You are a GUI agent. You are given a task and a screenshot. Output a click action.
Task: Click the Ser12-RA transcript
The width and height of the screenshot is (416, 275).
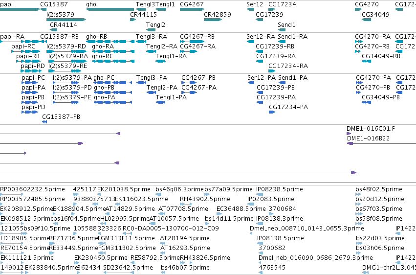(x=250, y=42)
